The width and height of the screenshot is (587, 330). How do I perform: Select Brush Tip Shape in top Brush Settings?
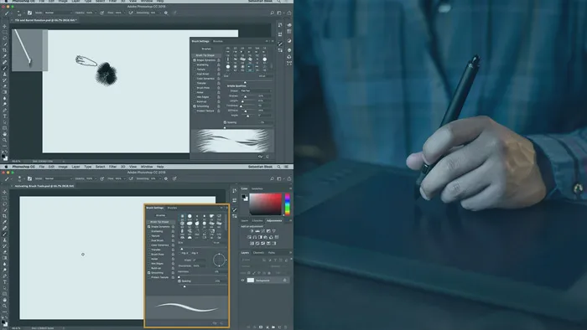pos(205,55)
